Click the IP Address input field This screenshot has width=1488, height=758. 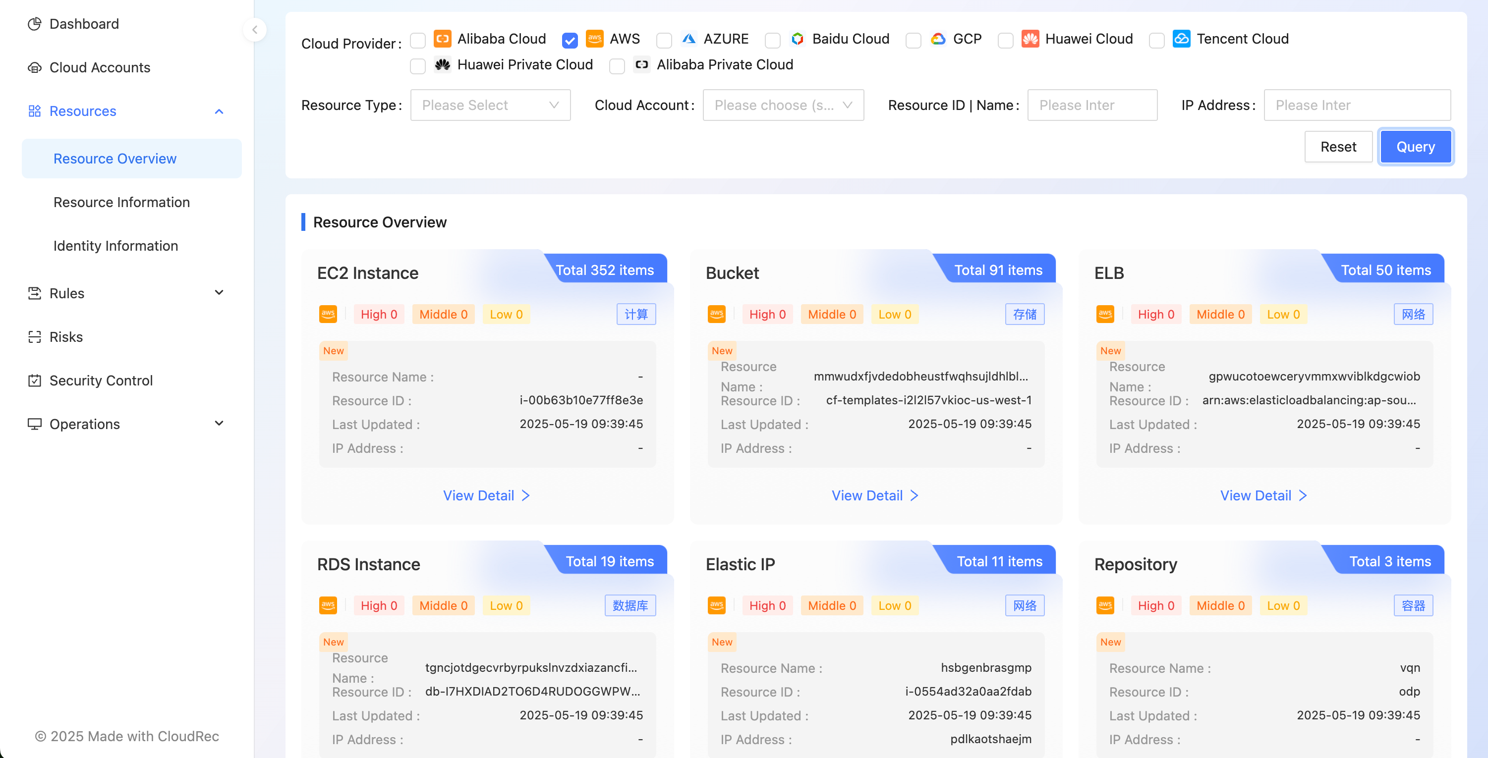click(x=1358, y=105)
